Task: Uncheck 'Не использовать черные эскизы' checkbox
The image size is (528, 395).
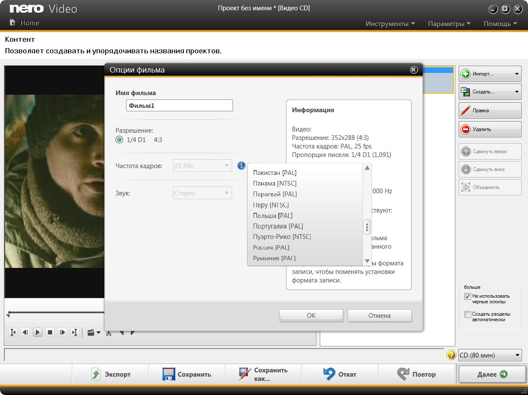Action: pyautogui.click(x=467, y=296)
